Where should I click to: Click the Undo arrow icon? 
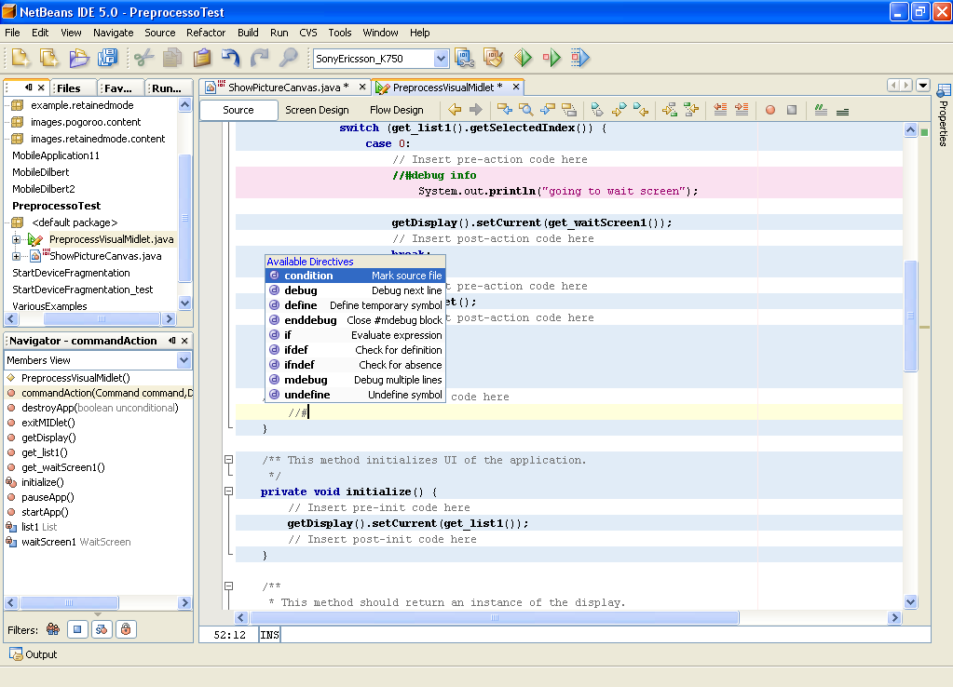coord(231,59)
